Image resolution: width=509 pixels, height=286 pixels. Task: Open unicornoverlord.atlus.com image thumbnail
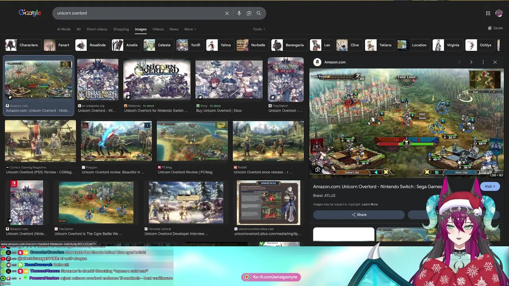[268, 203]
